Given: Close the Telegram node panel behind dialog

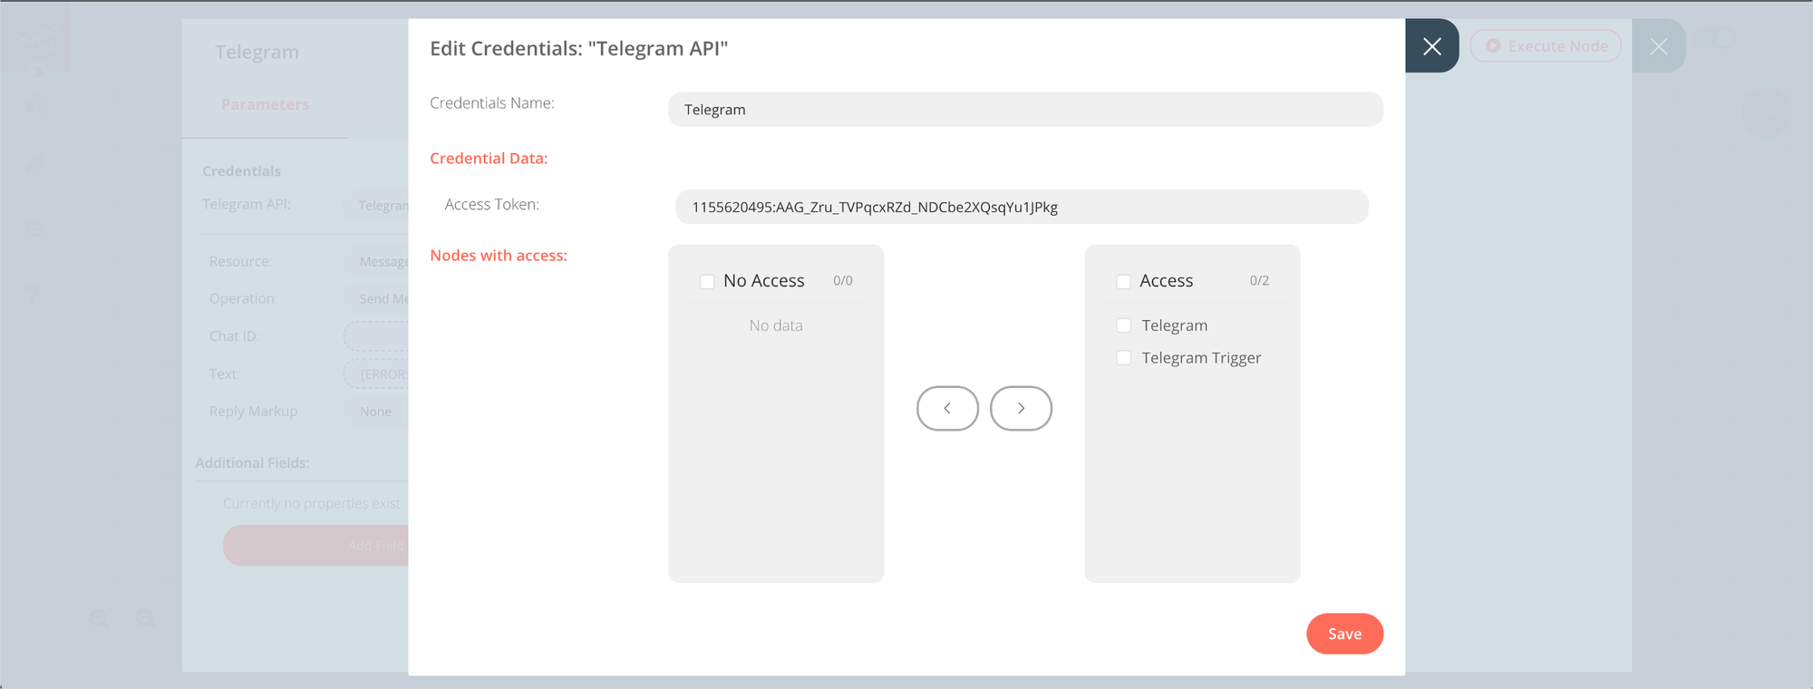Looking at the screenshot, I should tap(1659, 46).
